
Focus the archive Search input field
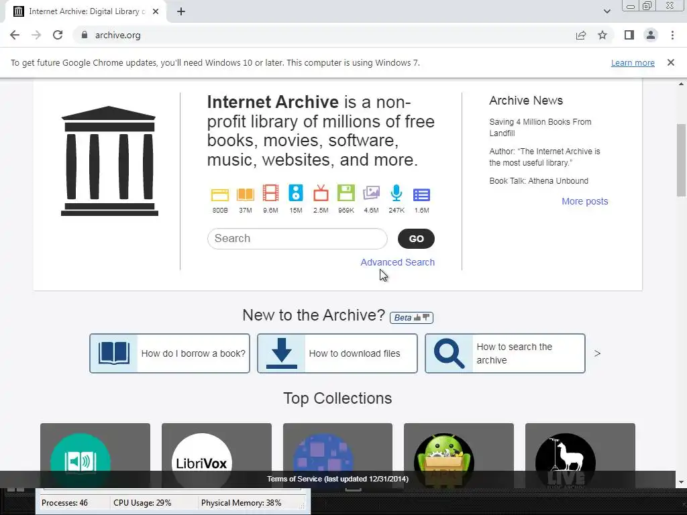point(297,239)
